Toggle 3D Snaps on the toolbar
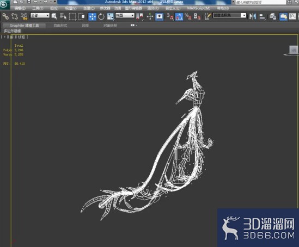The image size is (299, 247). [170, 16]
